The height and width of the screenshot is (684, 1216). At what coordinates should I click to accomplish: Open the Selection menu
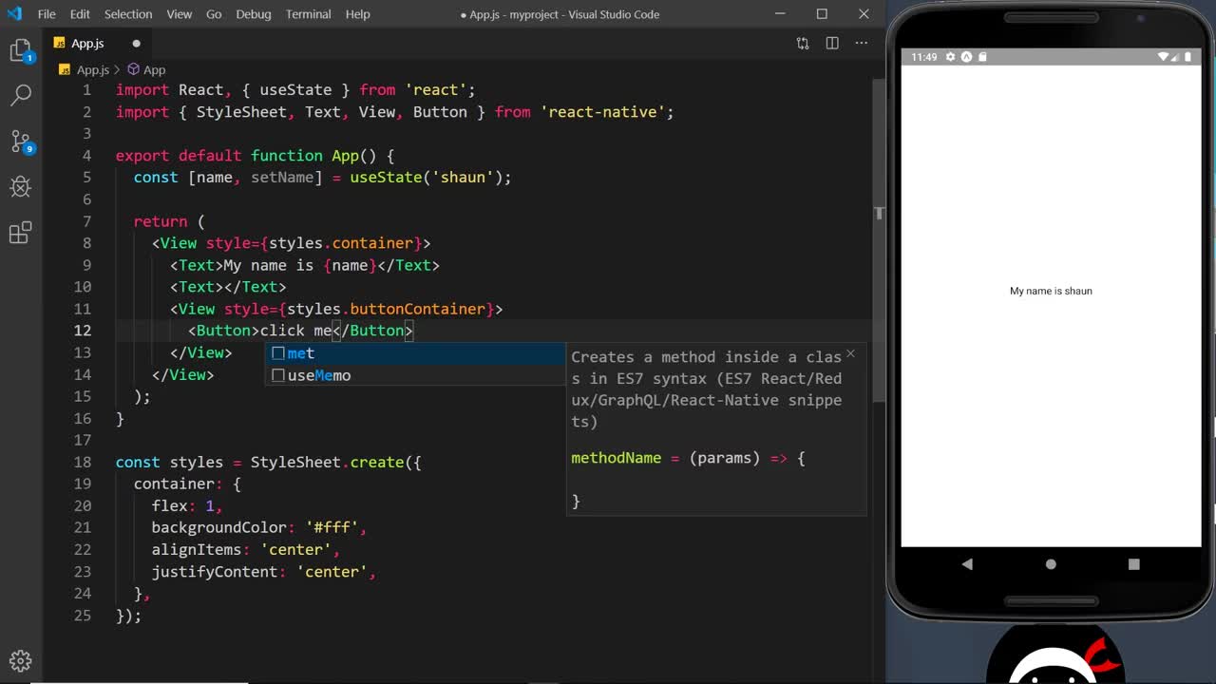[127, 14]
